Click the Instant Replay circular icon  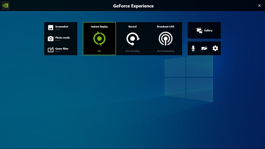[99, 39]
